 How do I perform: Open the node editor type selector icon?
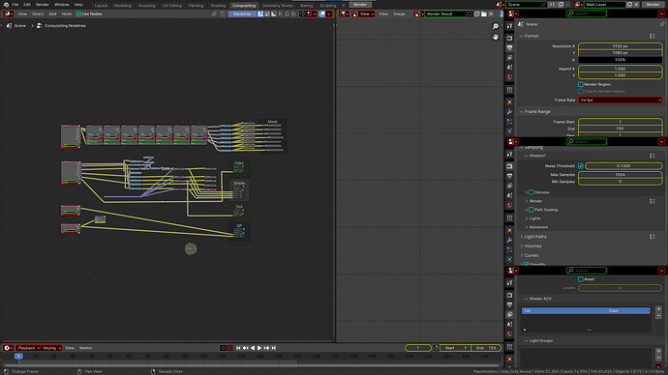click(x=8, y=14)
